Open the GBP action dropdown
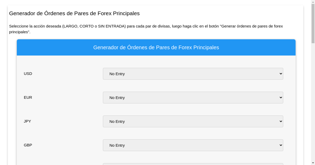Viewport: 315px width, 165px height. click(x=193, y=145)
